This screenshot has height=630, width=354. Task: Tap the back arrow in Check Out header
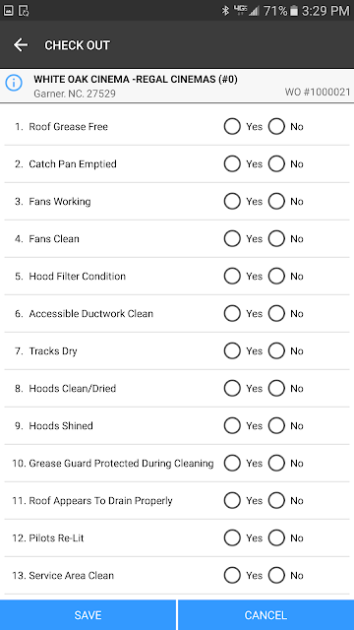pos(21,45)
